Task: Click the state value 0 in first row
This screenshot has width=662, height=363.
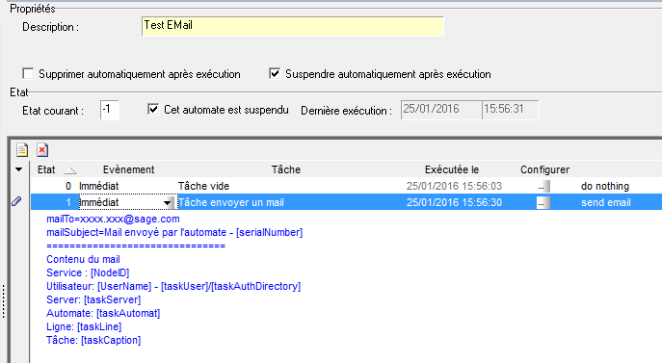Action: point(68,186)
